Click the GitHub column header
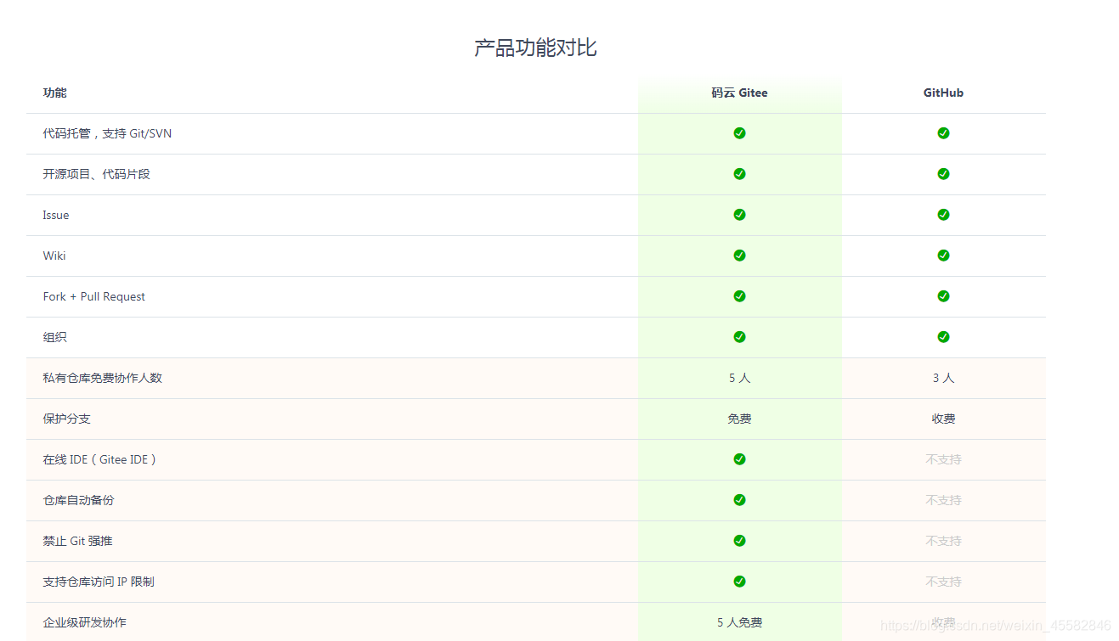Image resolution: width=1119 pixels, height=641 pixels. [943, 93]
